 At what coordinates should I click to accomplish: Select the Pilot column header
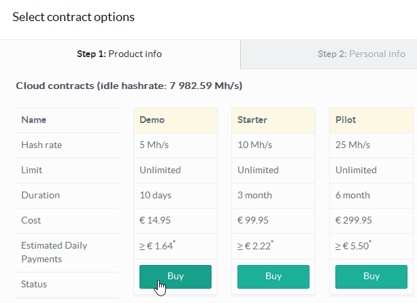371,120
